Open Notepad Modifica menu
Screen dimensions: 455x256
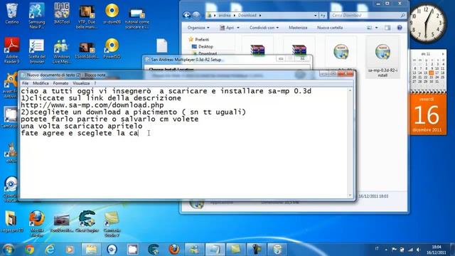(x=41, y=83)
